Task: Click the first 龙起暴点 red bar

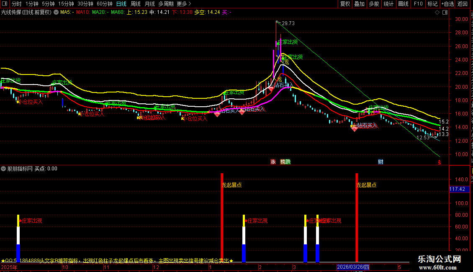Action: [x=222, y=218]
